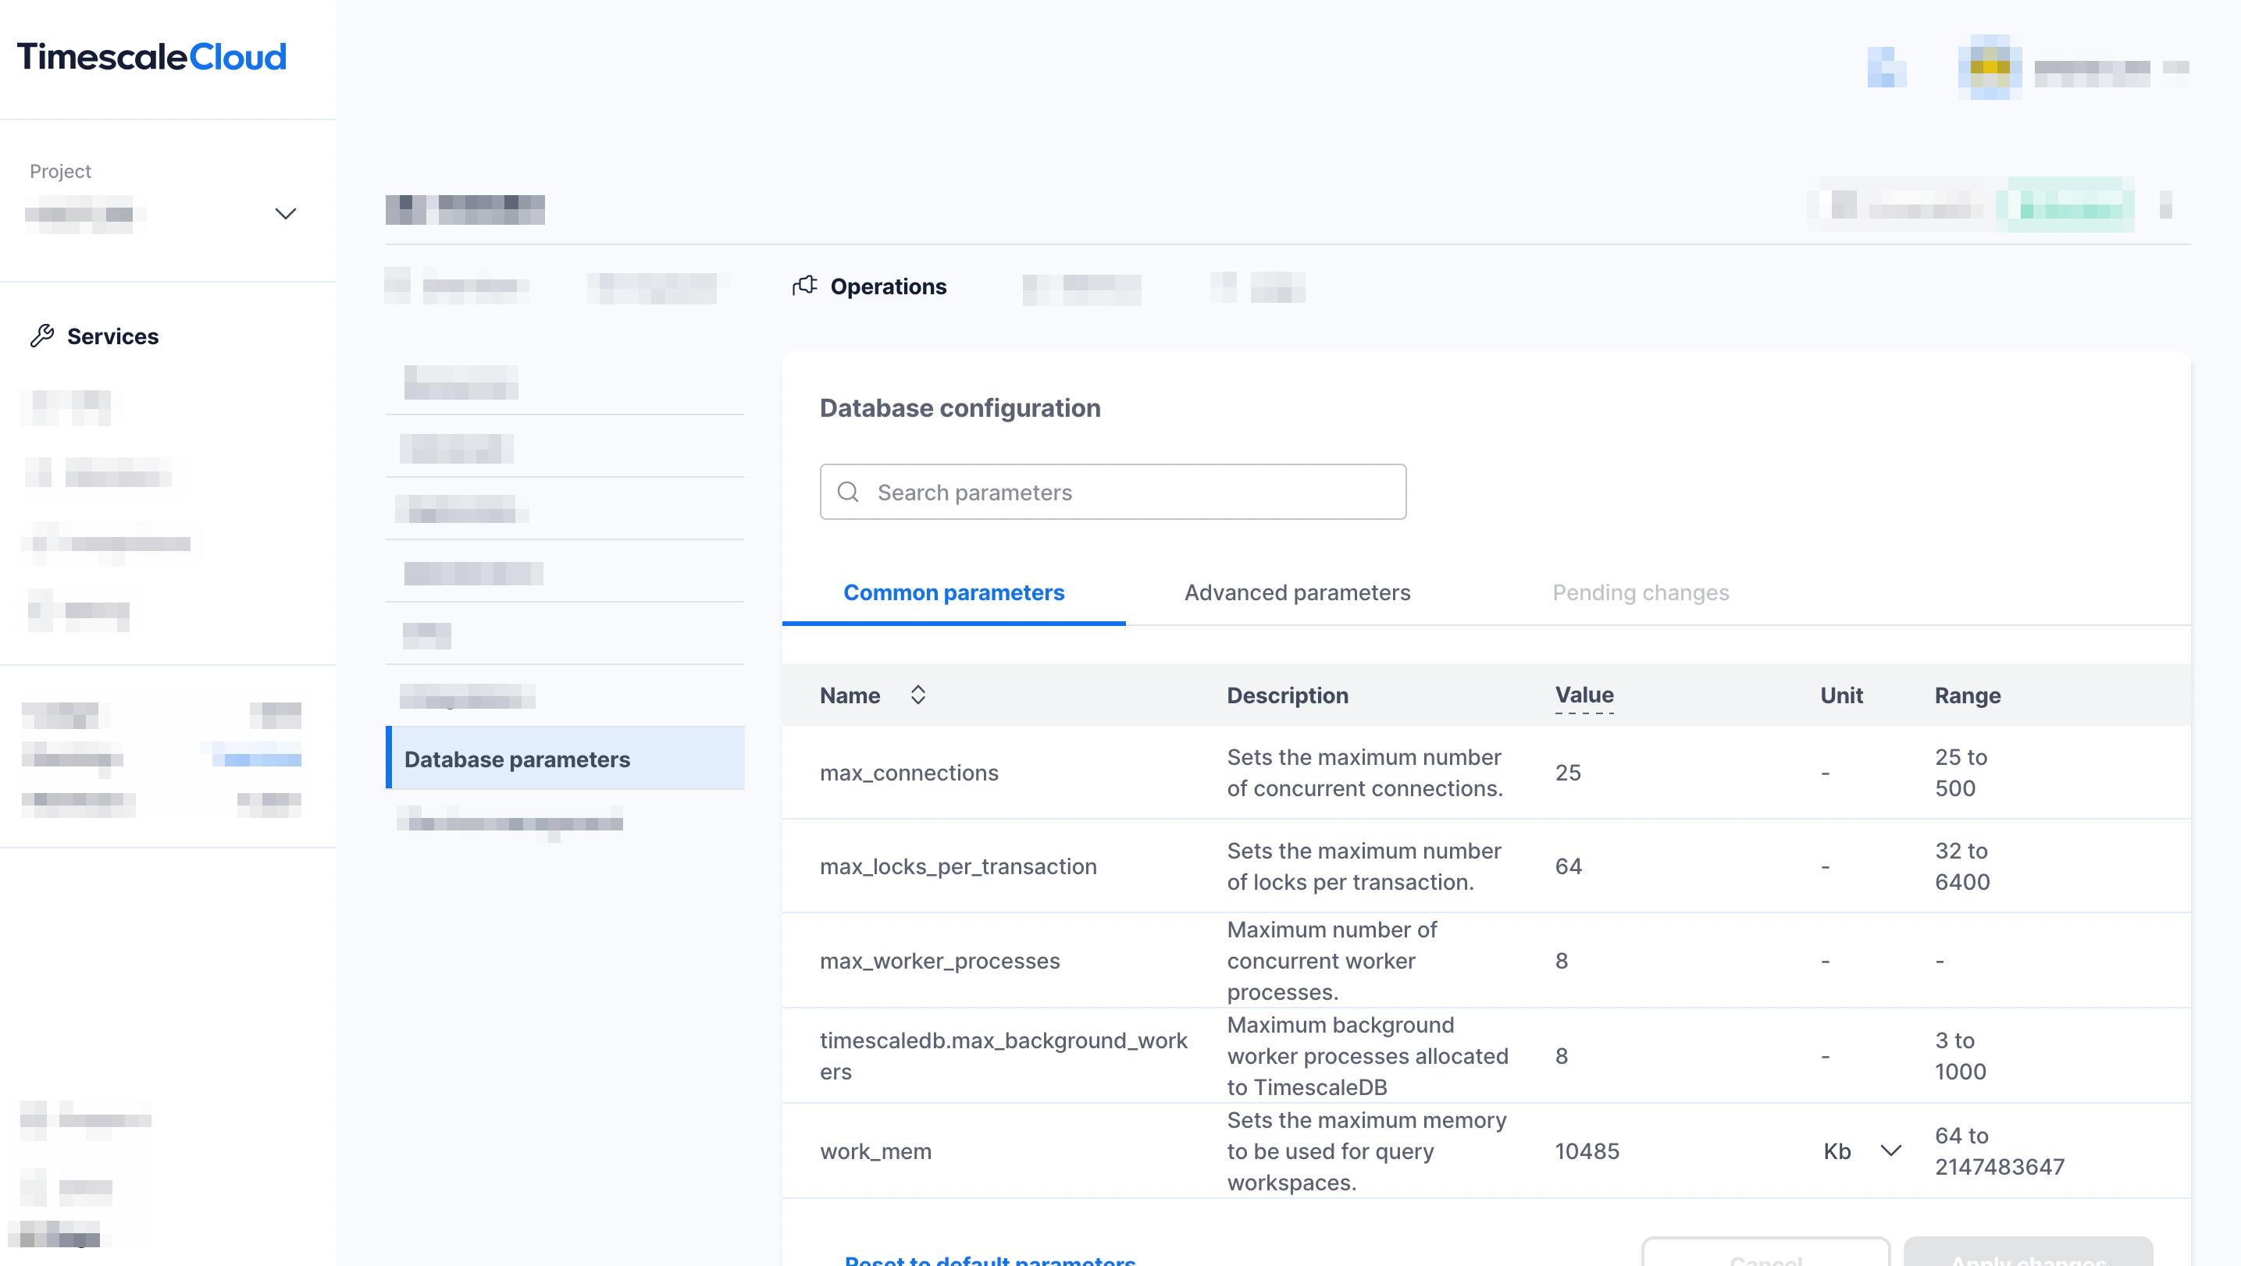
Task: Open the Common parameters tab
Action: (953, 592)
